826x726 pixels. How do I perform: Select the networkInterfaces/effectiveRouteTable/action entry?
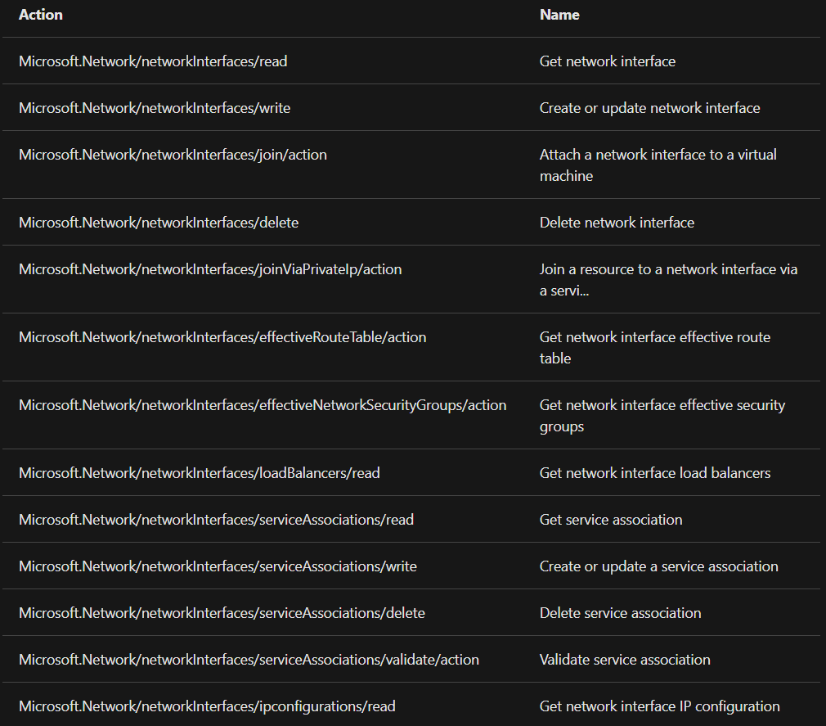click(x=222, y=337)
